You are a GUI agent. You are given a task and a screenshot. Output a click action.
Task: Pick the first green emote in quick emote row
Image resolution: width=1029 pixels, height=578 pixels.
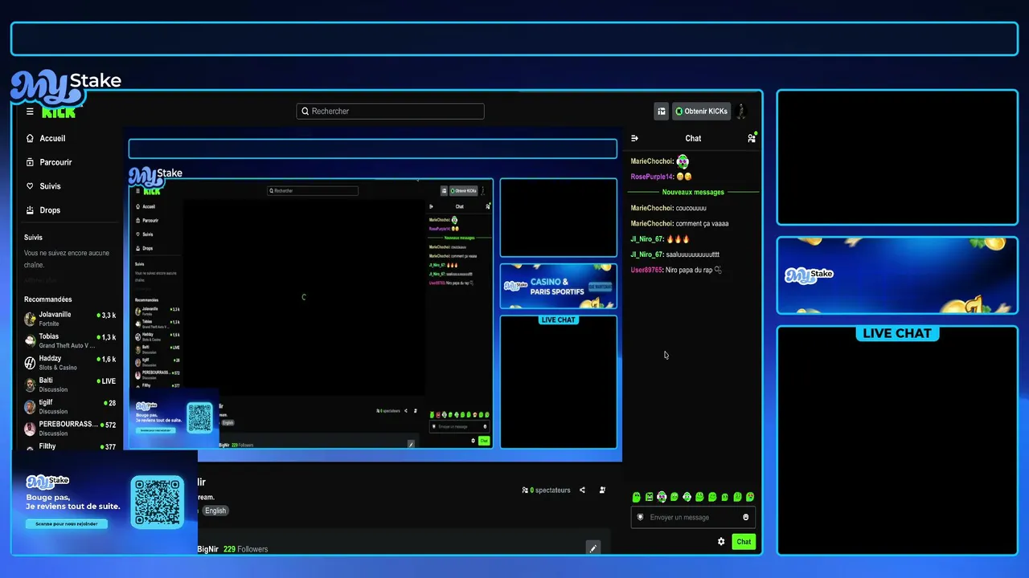tap(637, 498)
